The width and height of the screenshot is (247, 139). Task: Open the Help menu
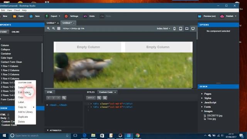[x=24, y=10]
